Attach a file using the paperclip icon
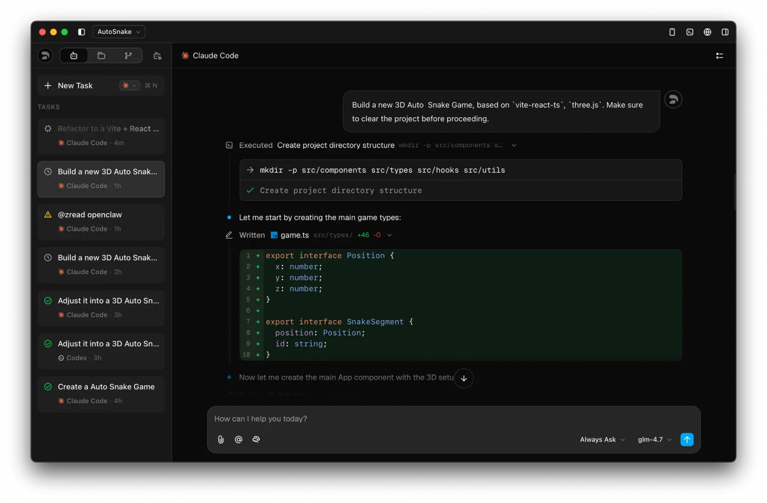767x503 pixels. pos(220,440)
